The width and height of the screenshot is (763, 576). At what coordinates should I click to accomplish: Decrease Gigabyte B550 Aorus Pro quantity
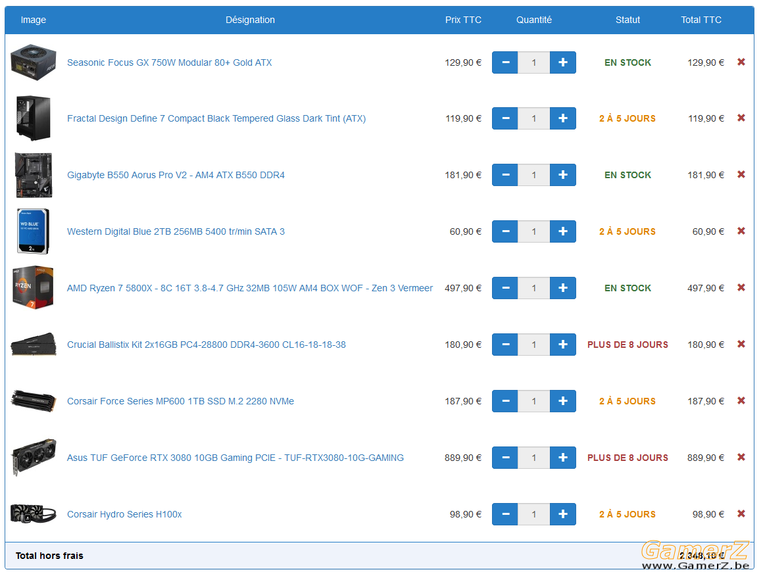click(x=505, y=175)
